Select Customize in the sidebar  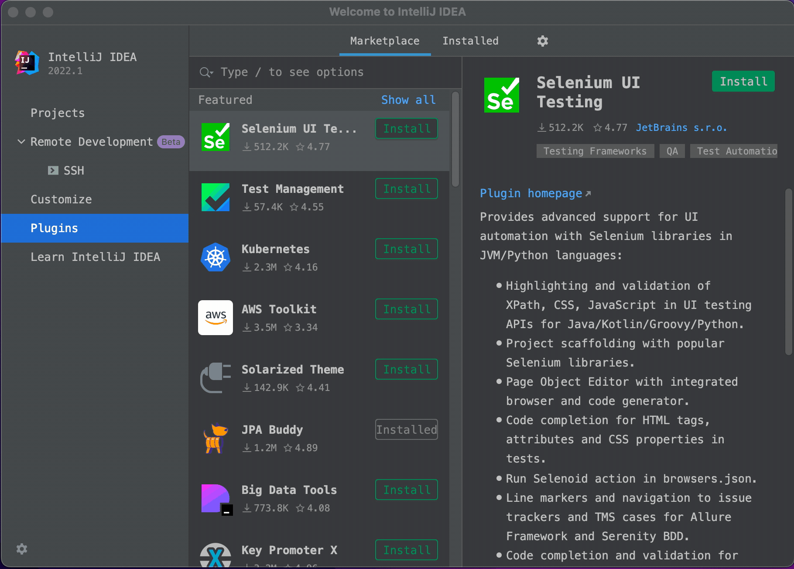pyautogui.click(x=61, y=199)
